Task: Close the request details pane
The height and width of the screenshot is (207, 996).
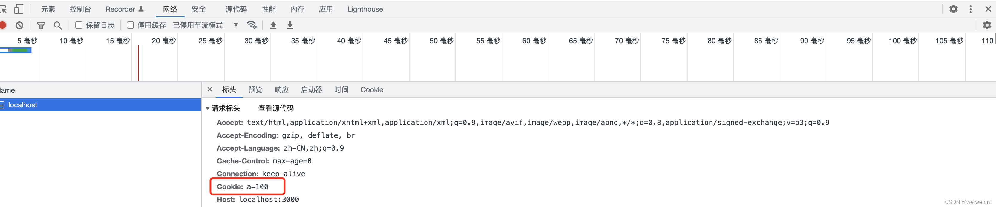Action: pos(209,89)
